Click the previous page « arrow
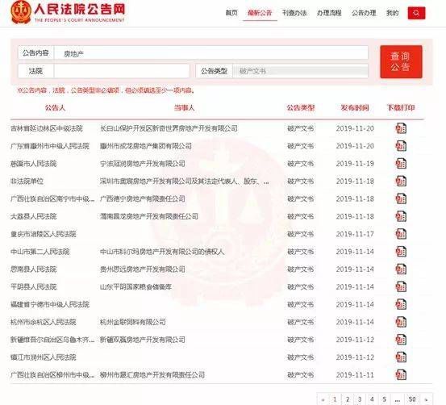Viewport: 446px width, 405px height. pos(323,399)
